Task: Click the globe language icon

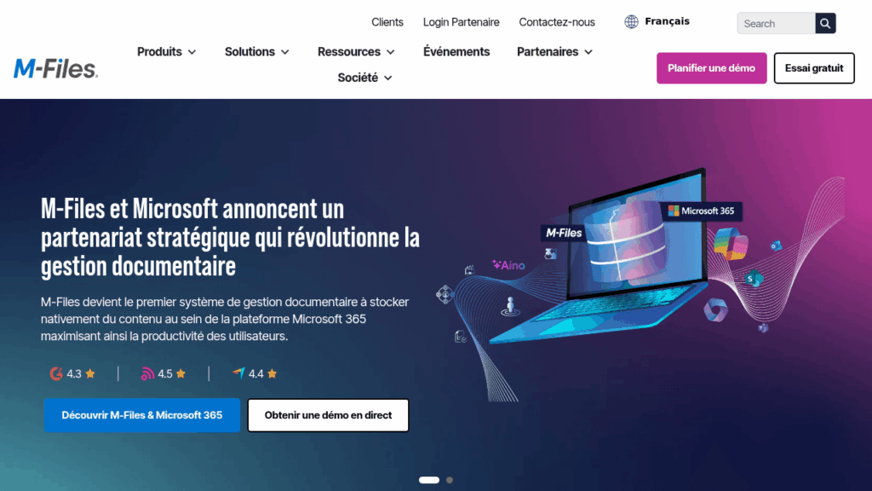Action: 631,21
